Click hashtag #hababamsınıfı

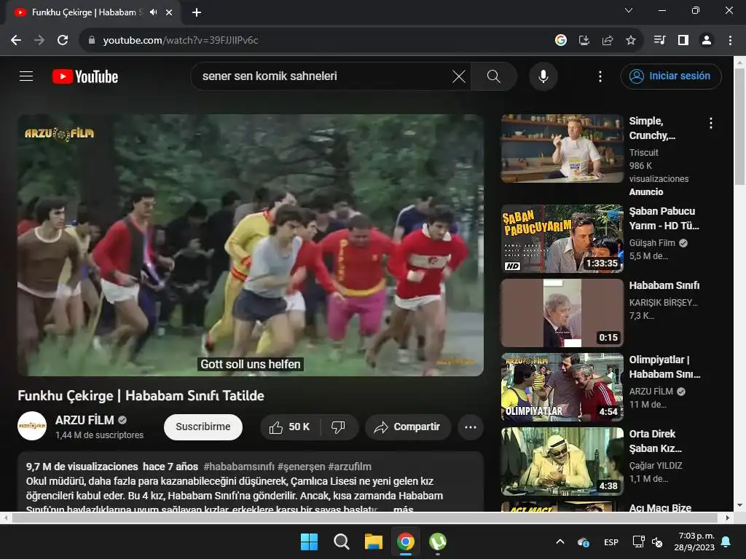pyautogui.click(x=239, y=467)
